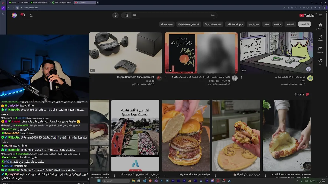Image resolution: width=328 pixels, height=184 pixels.
Task: Select the بودكاست filter chip
Action: point(278,24)
